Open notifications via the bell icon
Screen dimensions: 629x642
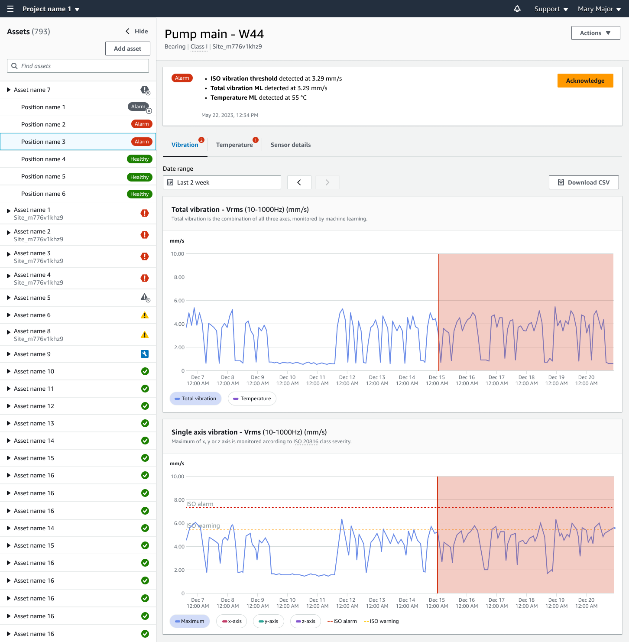[517, 9]
